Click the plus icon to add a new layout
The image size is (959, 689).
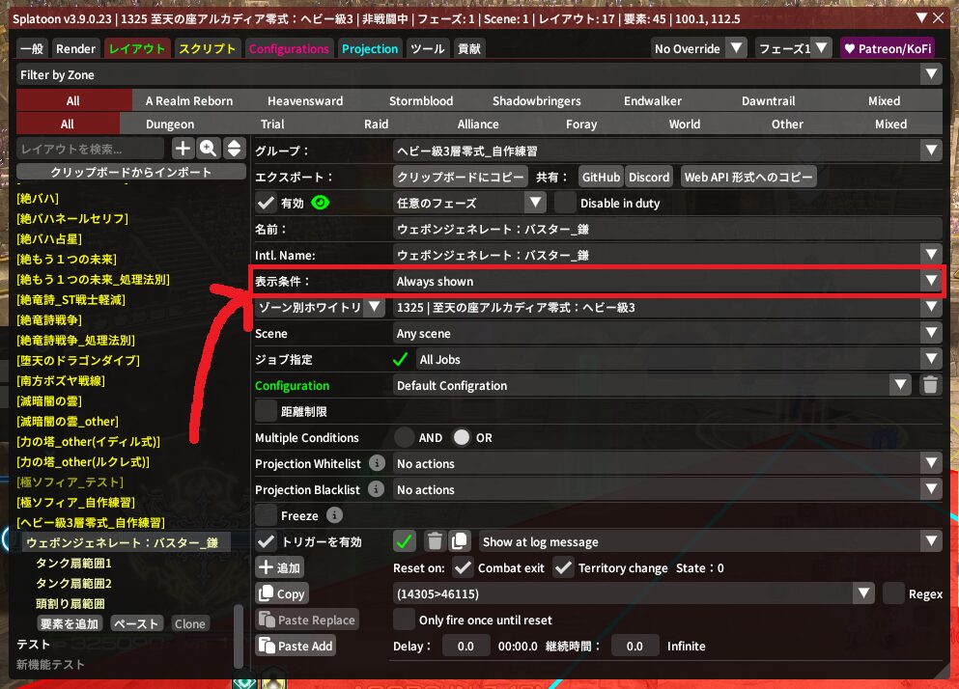coord(183,148)
